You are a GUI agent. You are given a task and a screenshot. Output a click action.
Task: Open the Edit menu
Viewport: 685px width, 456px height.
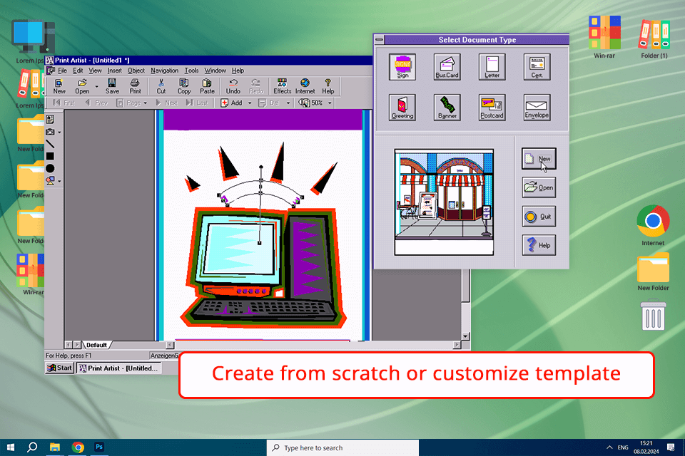pos(78,71)
